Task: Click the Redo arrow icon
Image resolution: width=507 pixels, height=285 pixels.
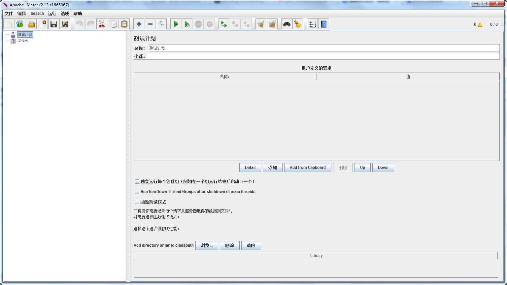Action: (91, 24)
